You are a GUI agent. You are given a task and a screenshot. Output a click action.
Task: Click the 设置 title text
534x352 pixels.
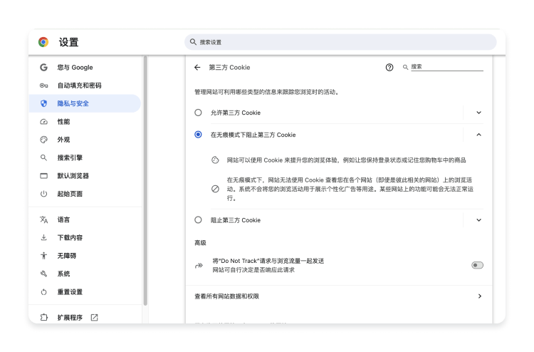pyautogui.click(x=68, y=42)
